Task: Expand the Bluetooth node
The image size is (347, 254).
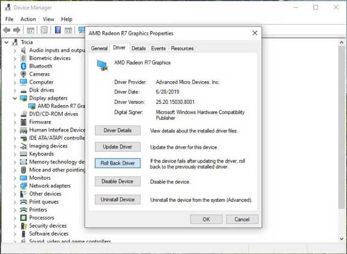Action: [x=15, y=66]
